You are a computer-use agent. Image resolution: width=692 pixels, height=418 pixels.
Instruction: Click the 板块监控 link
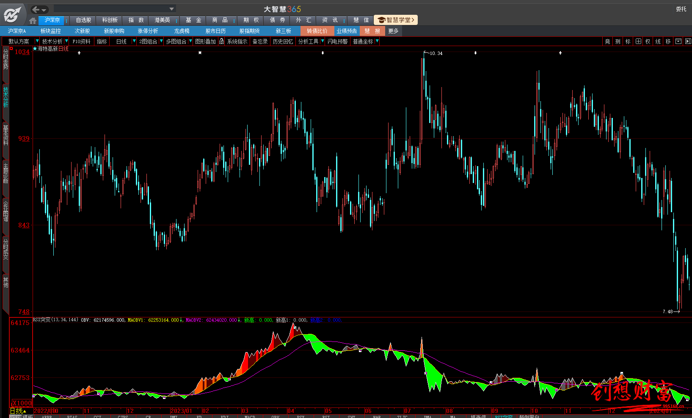click(x=50, y=31)
